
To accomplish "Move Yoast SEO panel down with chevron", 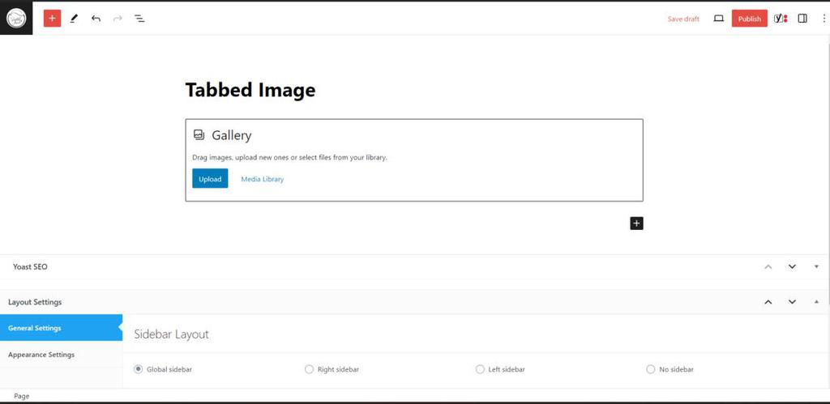I will 792,266.
